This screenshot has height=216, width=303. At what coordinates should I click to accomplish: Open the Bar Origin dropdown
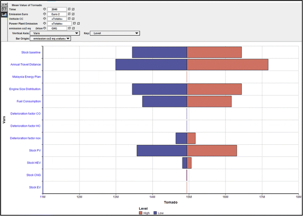[x=50, y=39]
